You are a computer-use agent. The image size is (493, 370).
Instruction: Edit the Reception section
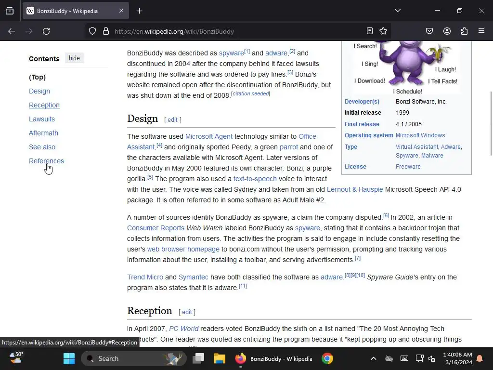click(x=187, y=312)
